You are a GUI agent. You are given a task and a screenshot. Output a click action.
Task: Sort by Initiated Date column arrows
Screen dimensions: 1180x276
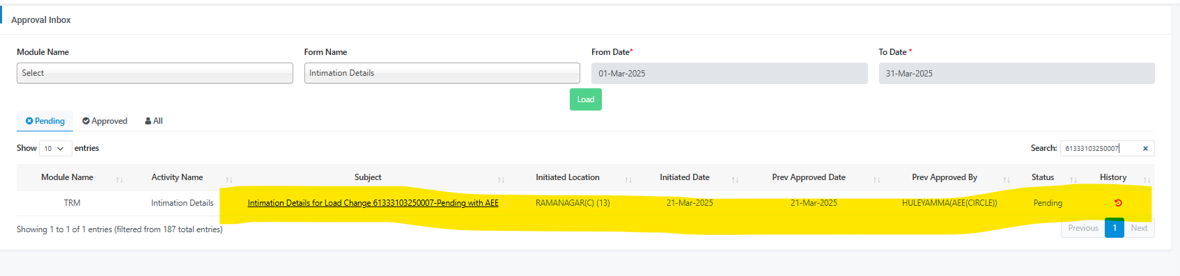735,180
